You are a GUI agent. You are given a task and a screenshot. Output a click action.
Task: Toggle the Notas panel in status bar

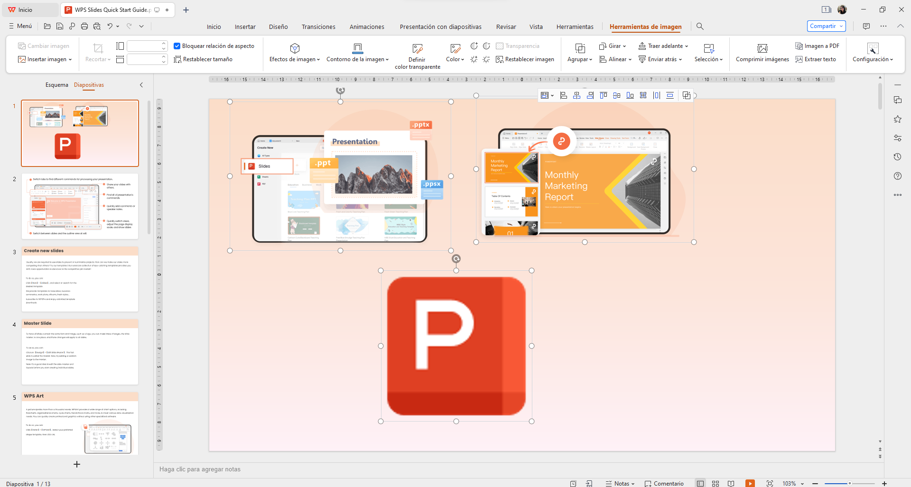(620, 483)
